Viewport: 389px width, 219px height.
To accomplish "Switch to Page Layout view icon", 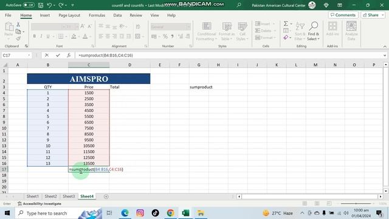I will (x=317, y=204).
